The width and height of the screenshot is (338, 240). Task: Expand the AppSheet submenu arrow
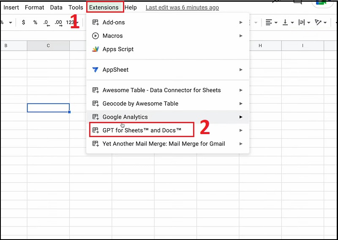coord(241,70)
